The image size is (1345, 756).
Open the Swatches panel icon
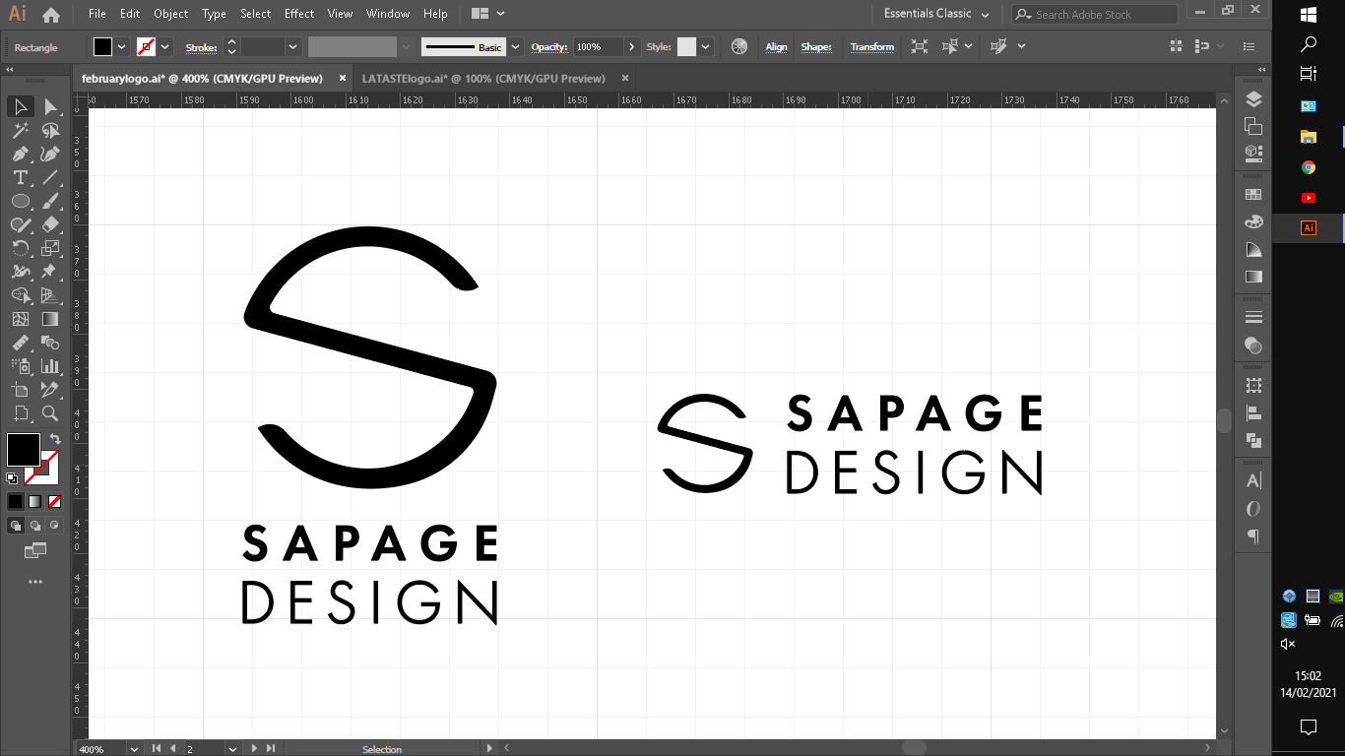point(1253,195)
